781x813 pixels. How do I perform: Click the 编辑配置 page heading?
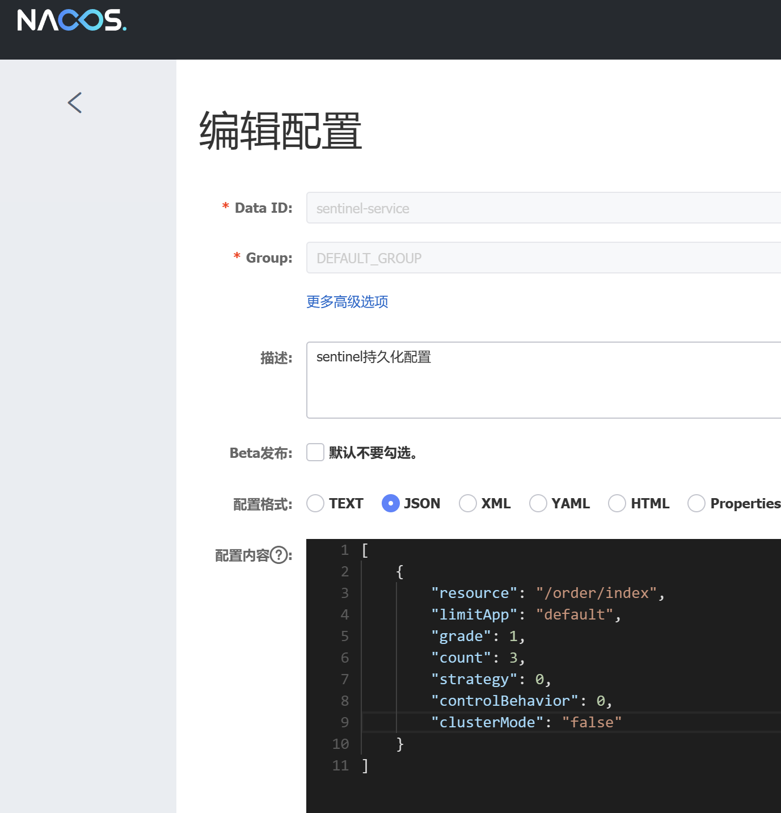(x=281, y=131)
